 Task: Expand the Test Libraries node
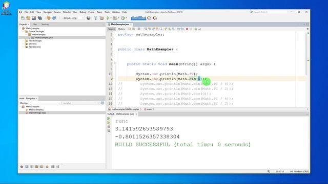[x=24, y=47]
